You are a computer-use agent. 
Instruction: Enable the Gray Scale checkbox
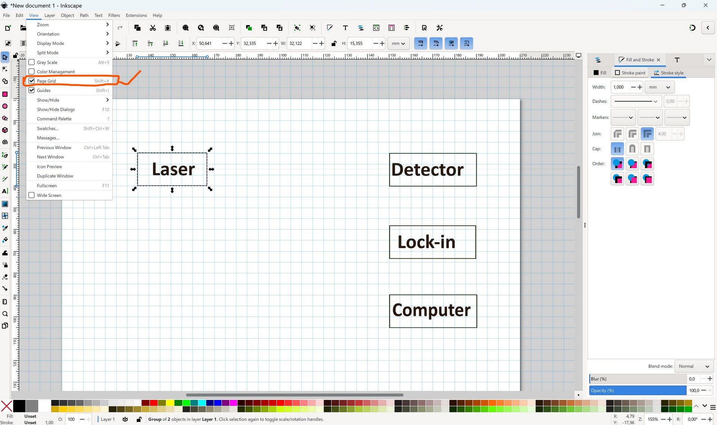(x=32, y=62)
